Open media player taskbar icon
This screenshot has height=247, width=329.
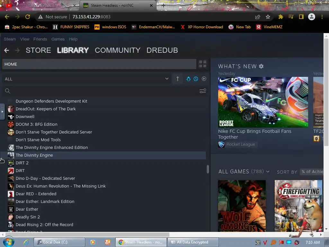coord(93,242)
